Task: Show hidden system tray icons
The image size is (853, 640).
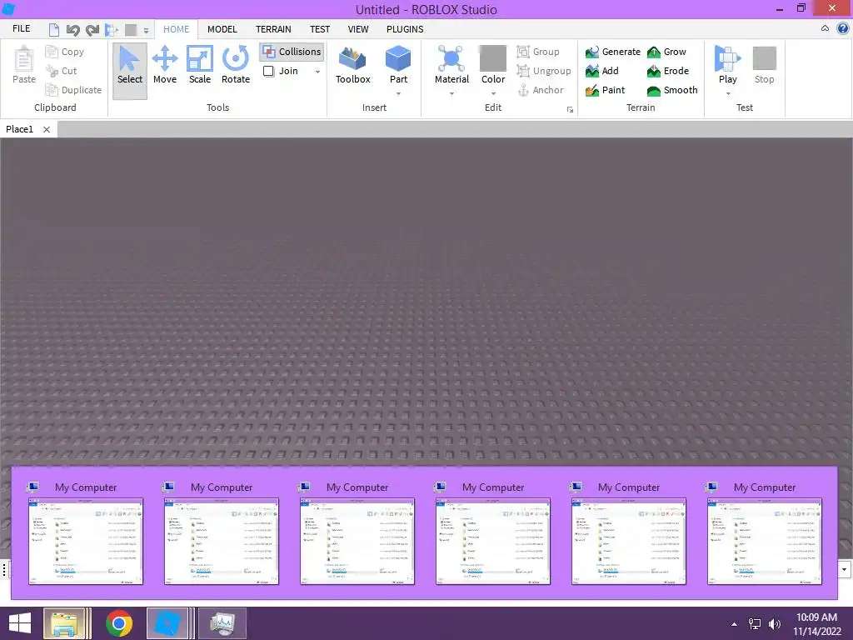Action: tap(735, 624)
